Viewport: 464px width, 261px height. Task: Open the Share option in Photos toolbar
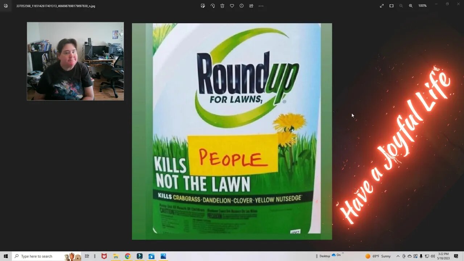click(x=251, y=6)
